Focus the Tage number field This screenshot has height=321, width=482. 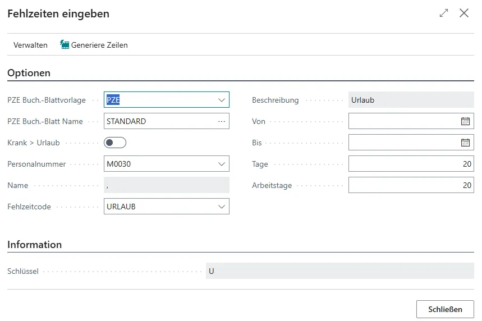[x=410, y=164]
